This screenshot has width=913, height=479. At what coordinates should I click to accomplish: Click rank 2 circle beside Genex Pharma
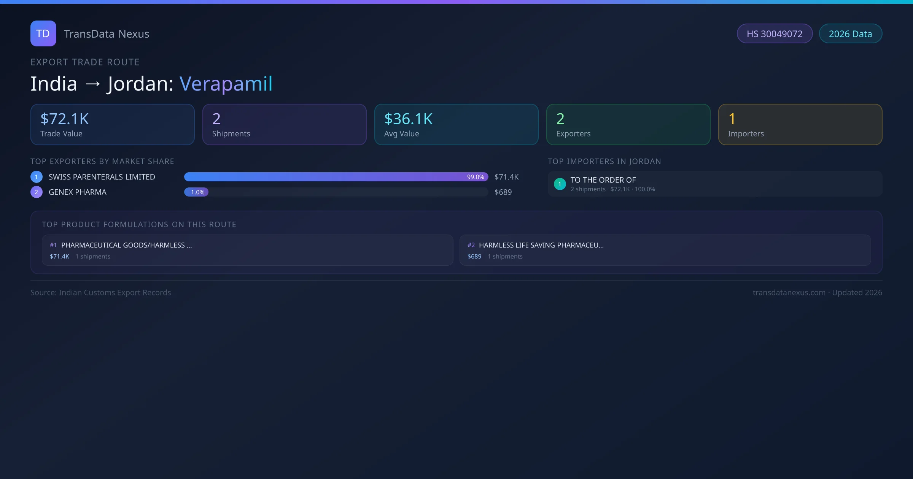point(37,192)
